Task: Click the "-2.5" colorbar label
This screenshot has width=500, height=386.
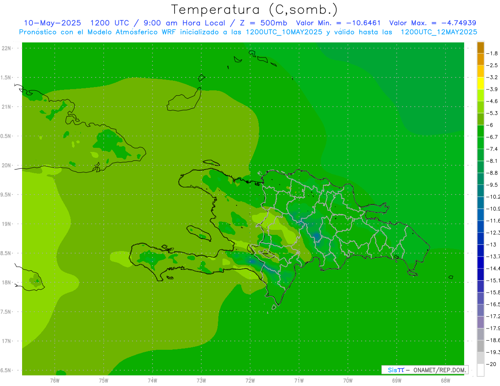Action: tap(492, 65)
